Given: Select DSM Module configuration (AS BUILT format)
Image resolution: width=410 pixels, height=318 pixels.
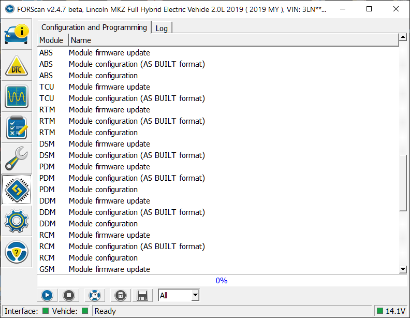Looking at the screenshot, I should (x=218, y=155).
